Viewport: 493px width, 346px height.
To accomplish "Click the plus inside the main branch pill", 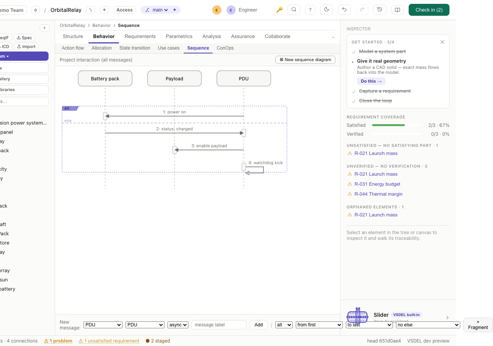I will pos(174,10).
